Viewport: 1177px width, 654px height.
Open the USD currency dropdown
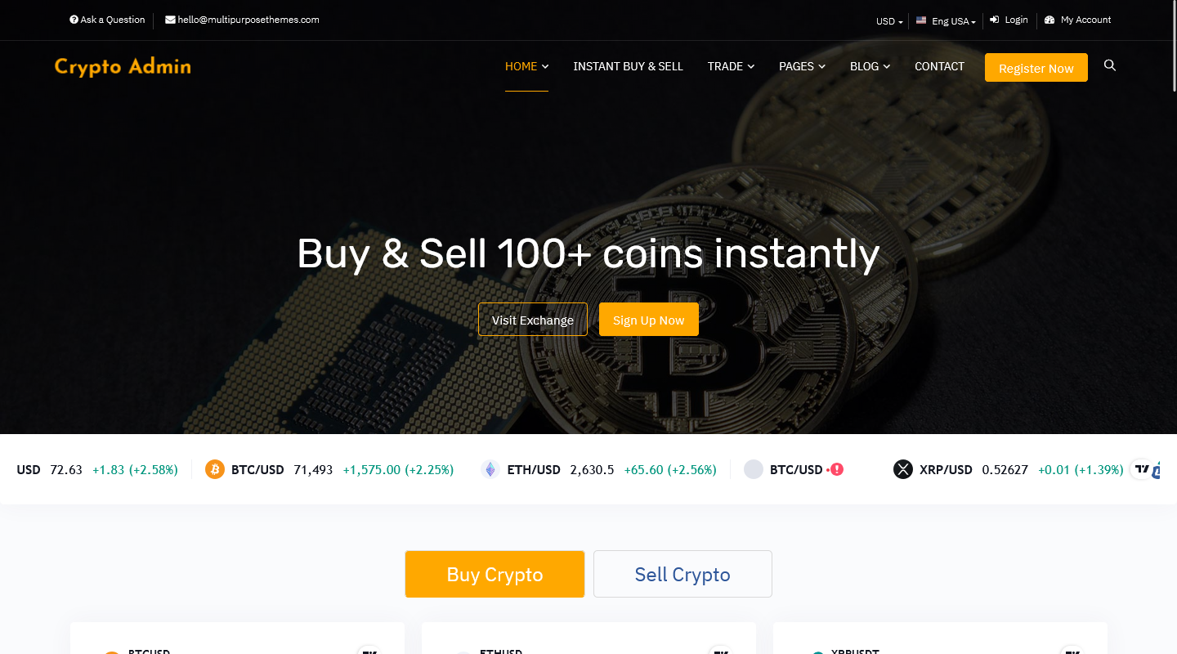pos(889,21)
